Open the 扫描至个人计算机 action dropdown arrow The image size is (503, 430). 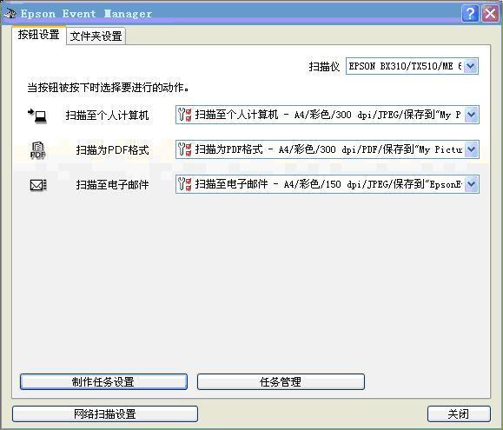tap(472, 115)
